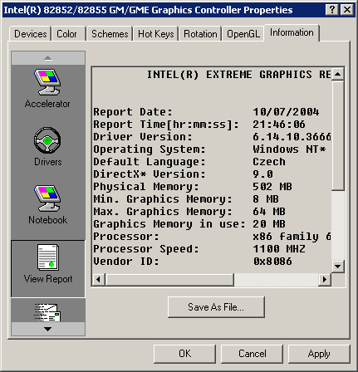Click the sidebar scroll-down arrow
Viewport: 358px width, 372px height.
(48, 329)
